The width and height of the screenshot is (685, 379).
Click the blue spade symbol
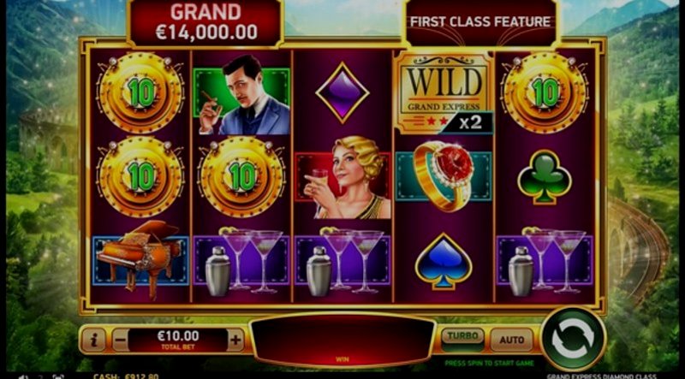tap(444, 261)
